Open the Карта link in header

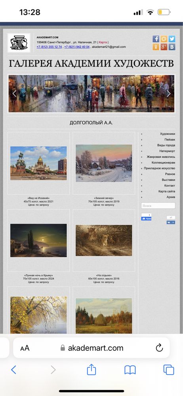click(x=103, y=42)
